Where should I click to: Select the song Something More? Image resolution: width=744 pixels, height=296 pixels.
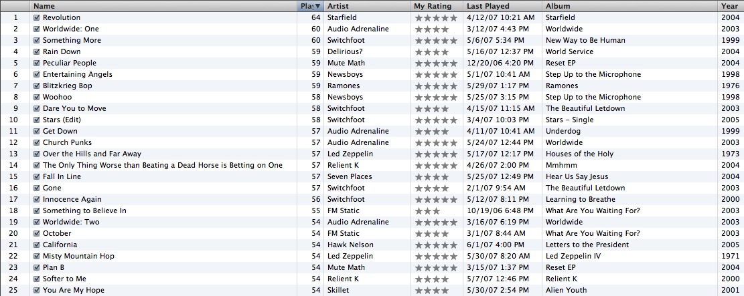tap(72, 40)
